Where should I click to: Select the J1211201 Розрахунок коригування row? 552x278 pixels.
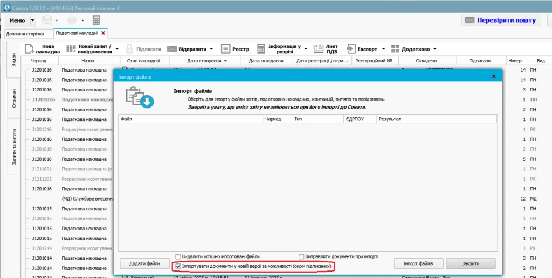pos(68,179)
